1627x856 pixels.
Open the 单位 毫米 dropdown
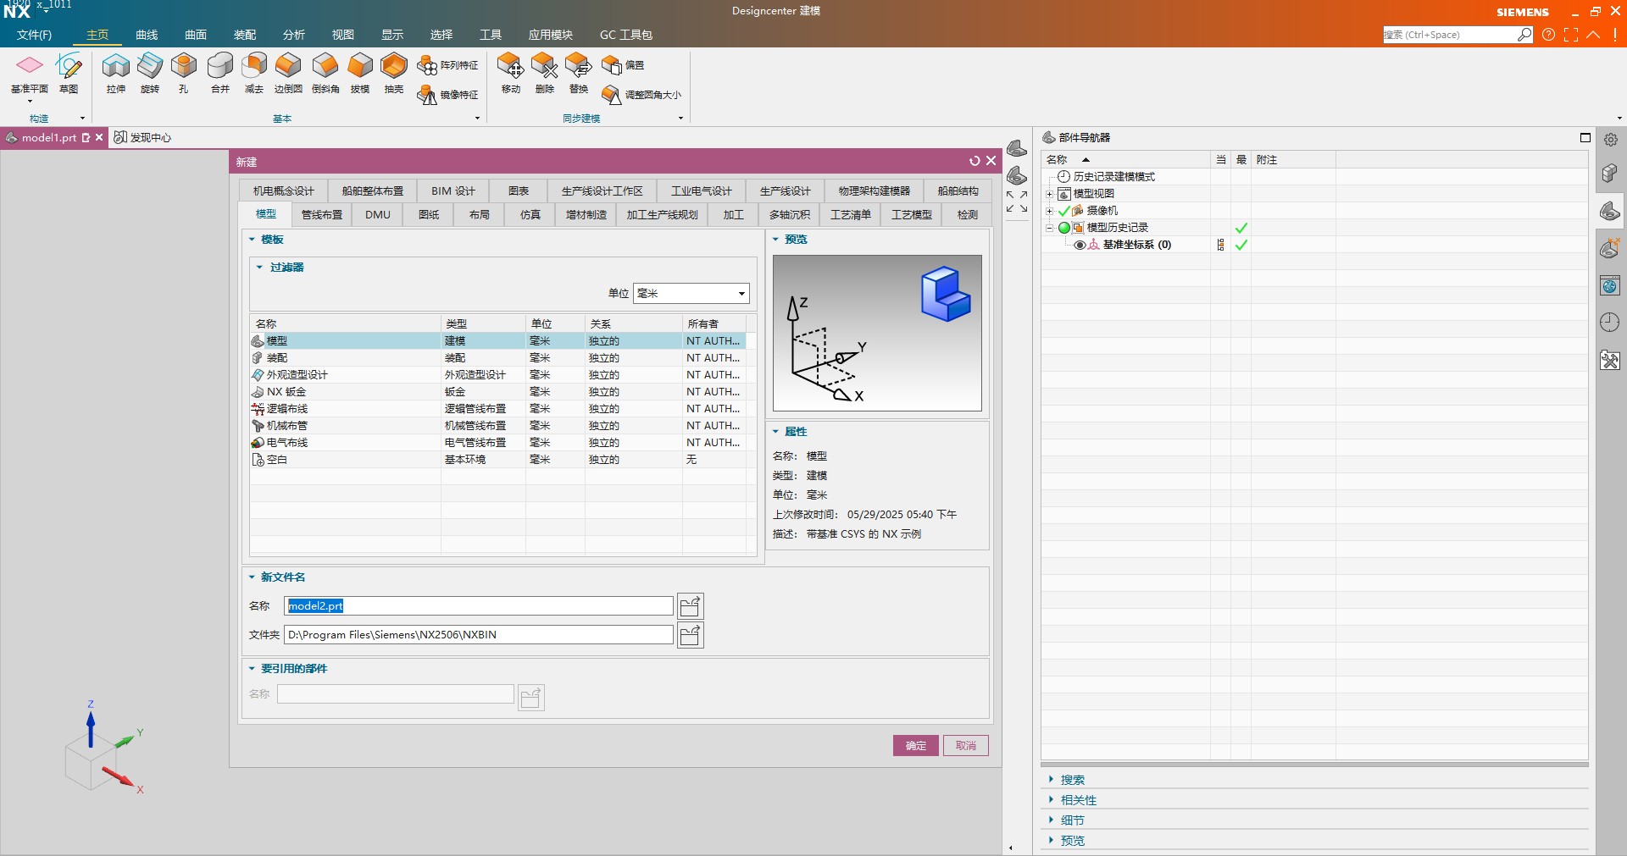(691, 293)
